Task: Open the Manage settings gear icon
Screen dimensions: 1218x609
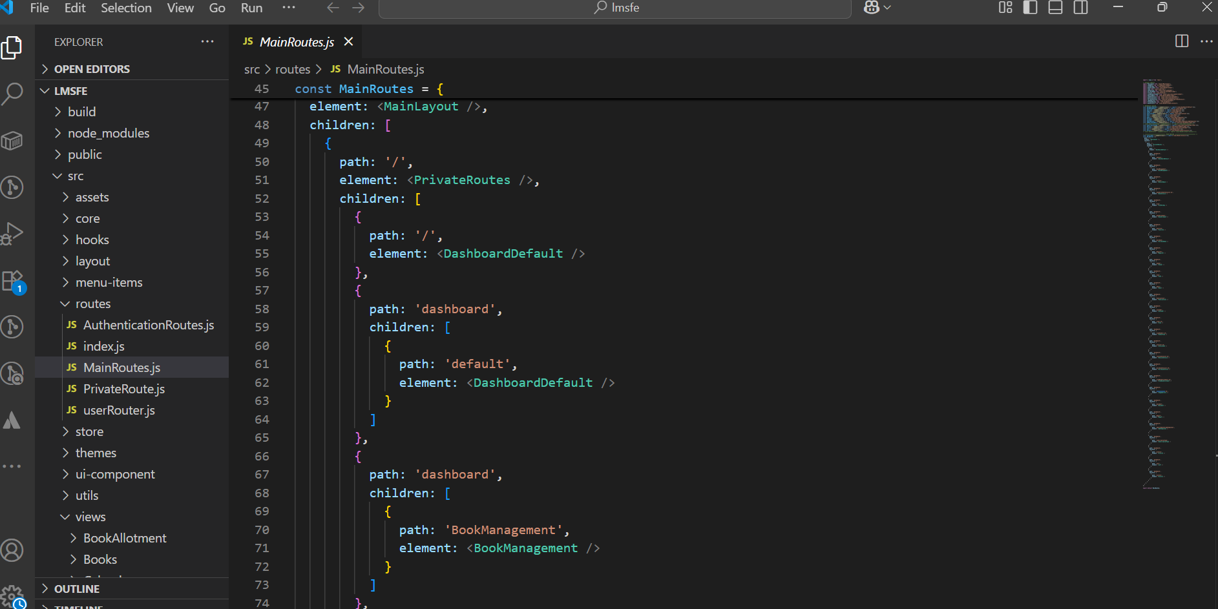Action: [x=12, y=595]
